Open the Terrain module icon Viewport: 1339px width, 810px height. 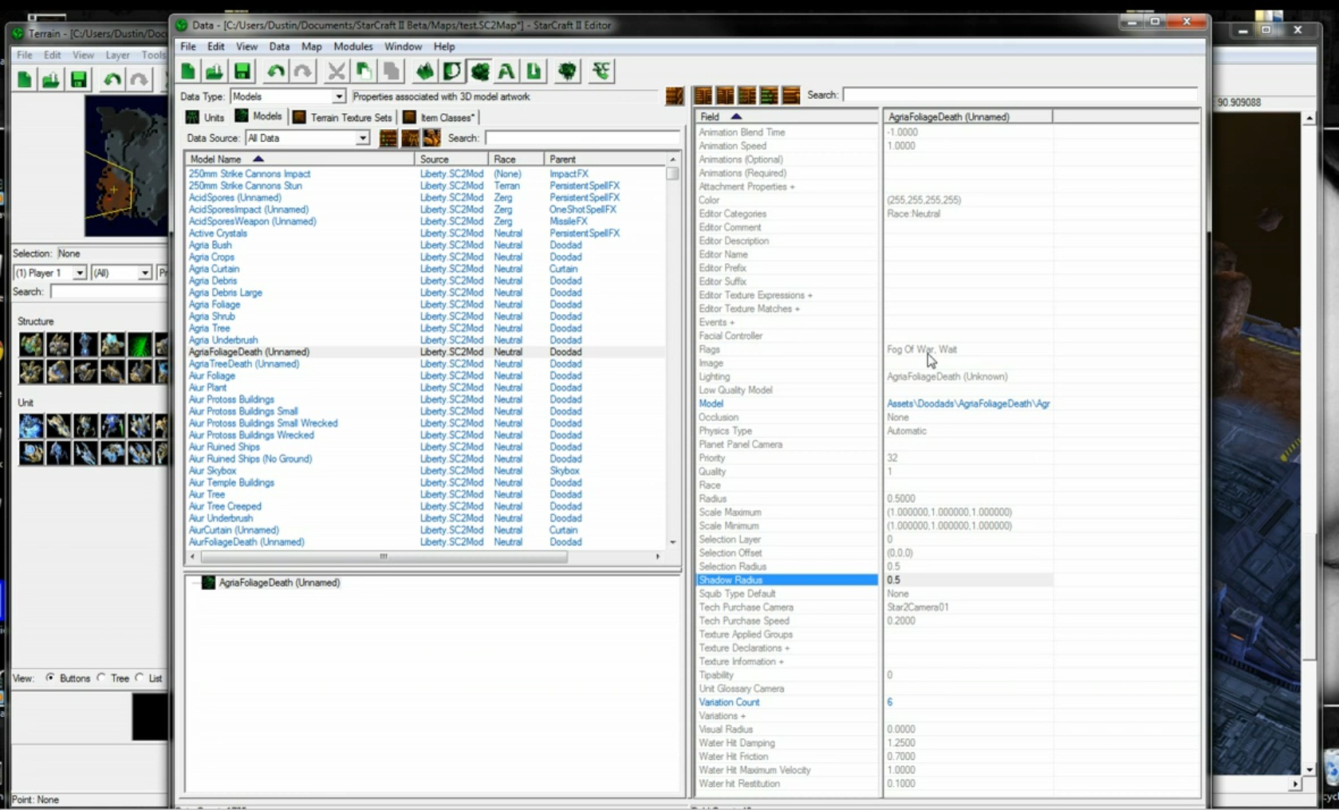tap(424, 72)
